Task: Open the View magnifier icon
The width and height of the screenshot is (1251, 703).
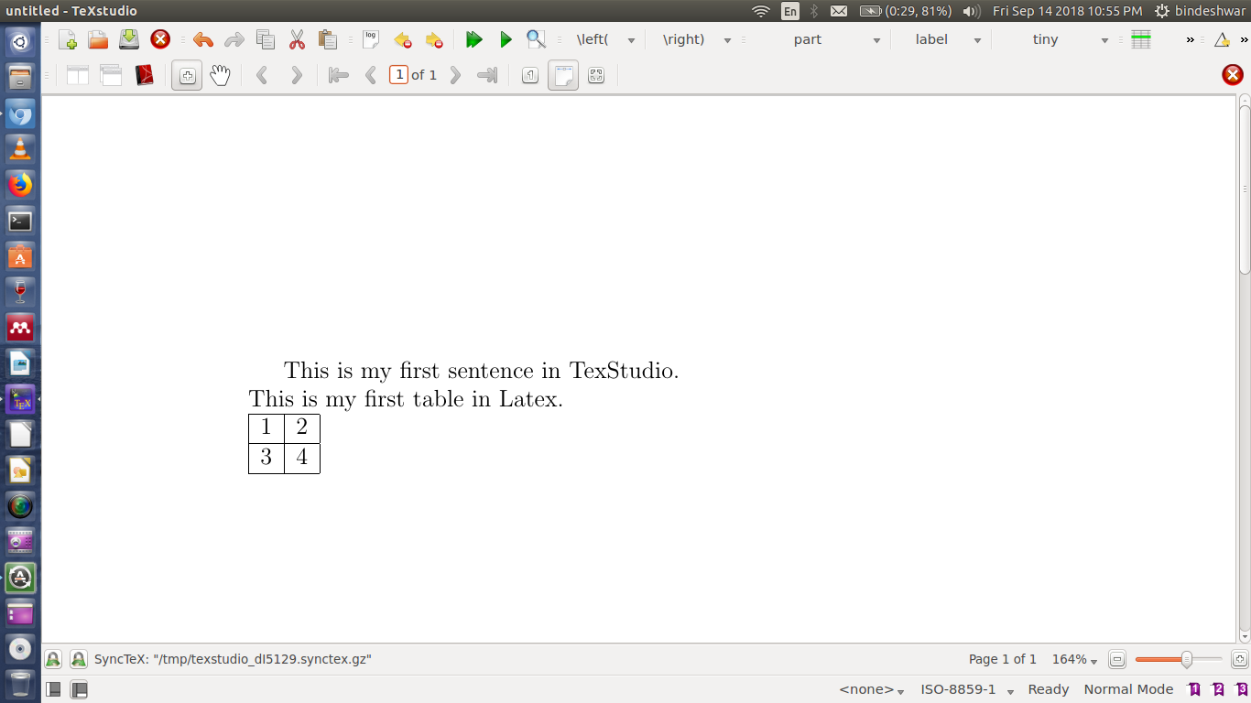Action: point(536,39)
